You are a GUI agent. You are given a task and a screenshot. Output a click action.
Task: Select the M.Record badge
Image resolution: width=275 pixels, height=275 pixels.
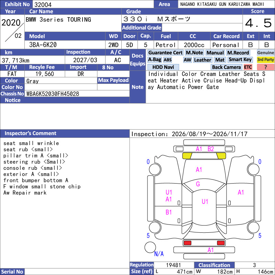tap(238, 53)
